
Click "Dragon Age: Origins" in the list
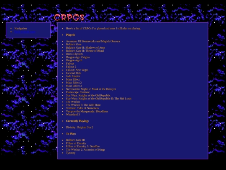[78, 57]
